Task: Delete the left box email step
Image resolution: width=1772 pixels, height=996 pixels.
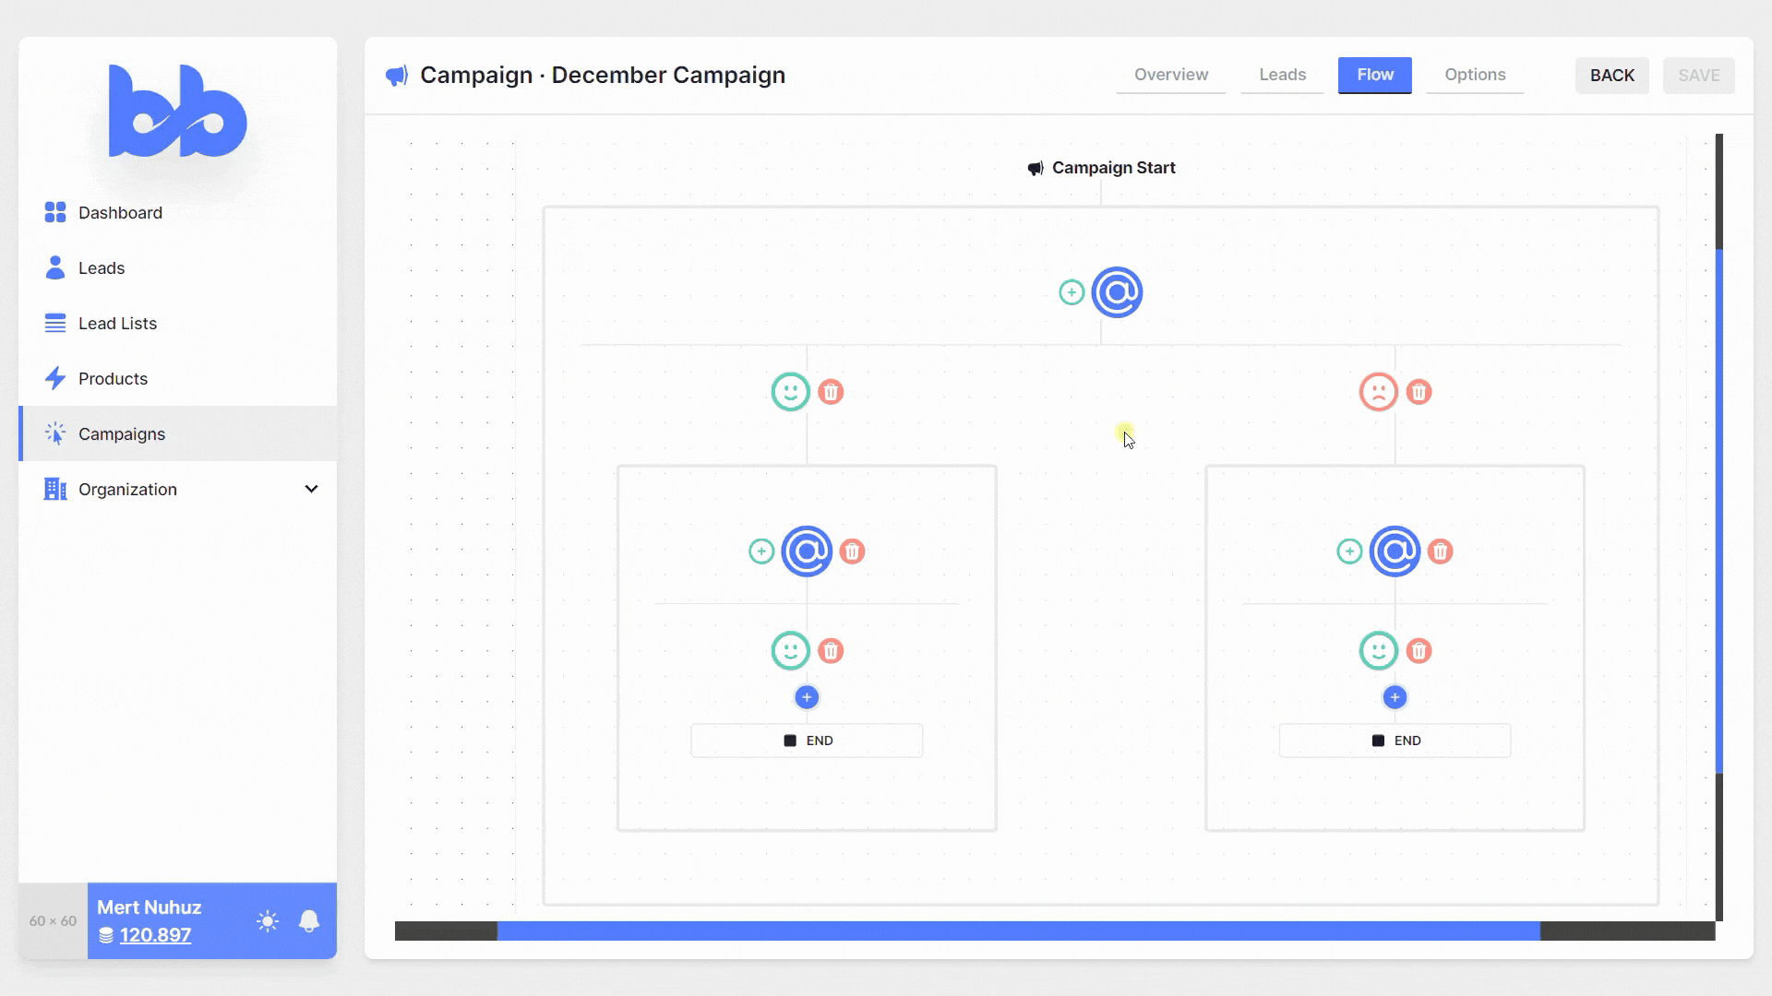Action: coord(852,551)
